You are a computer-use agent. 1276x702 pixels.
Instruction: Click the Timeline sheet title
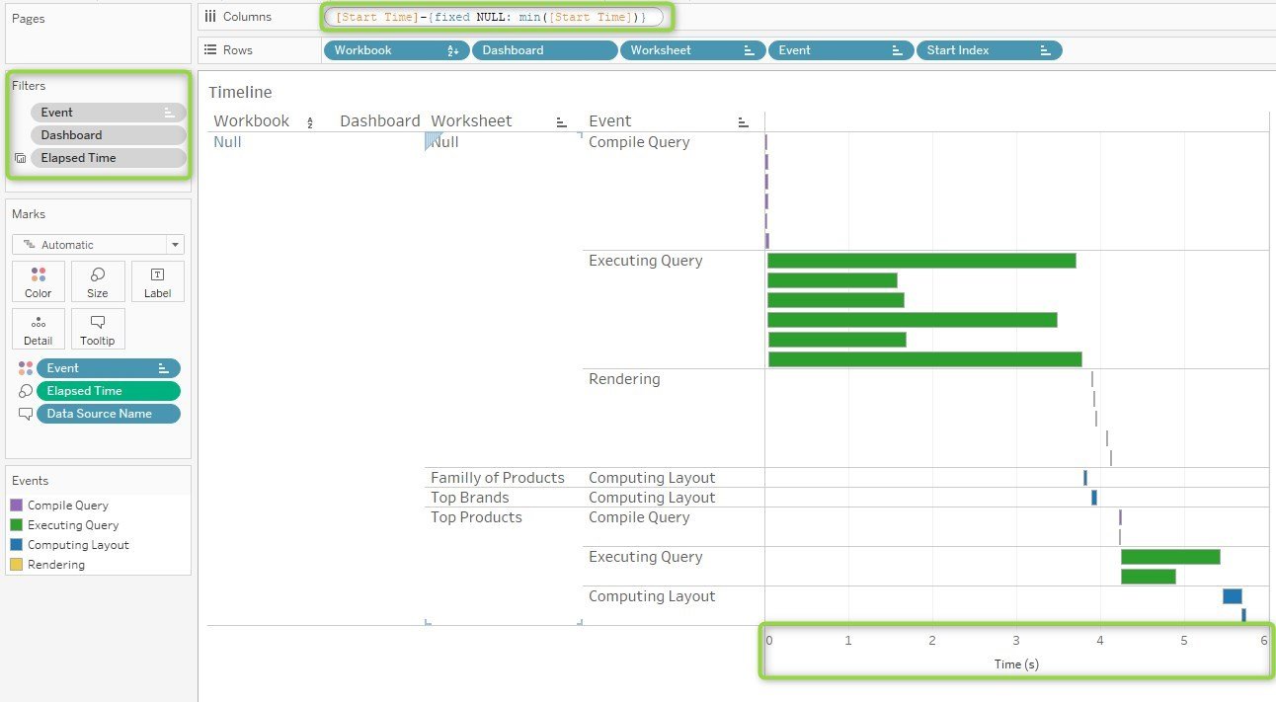click(x=240, y=92)
